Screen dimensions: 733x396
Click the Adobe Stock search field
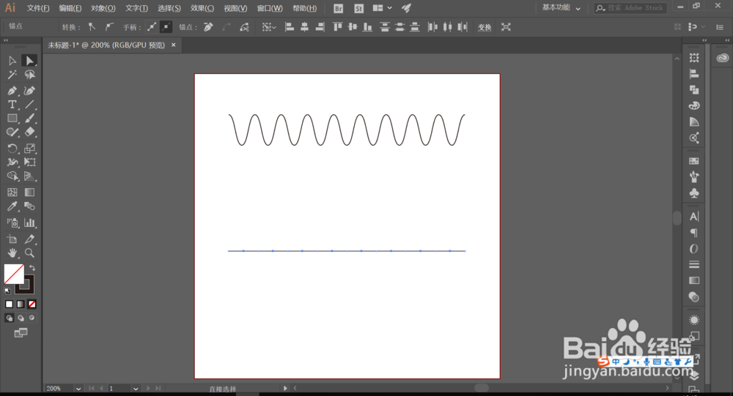[630, 8]
